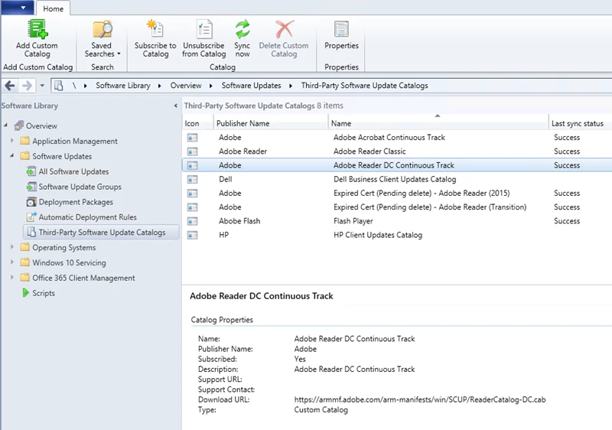The image size is (612, 430).
Task: Select Expired Cert Adobe Reader (Transition) catalog
Action: click(x=430, y=207)
